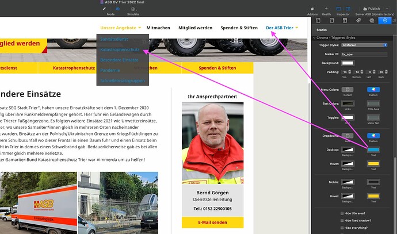The height and width of the screenshot is (234, 397).
Task: Open the Simulate device icon
Action: pos(133,9)
